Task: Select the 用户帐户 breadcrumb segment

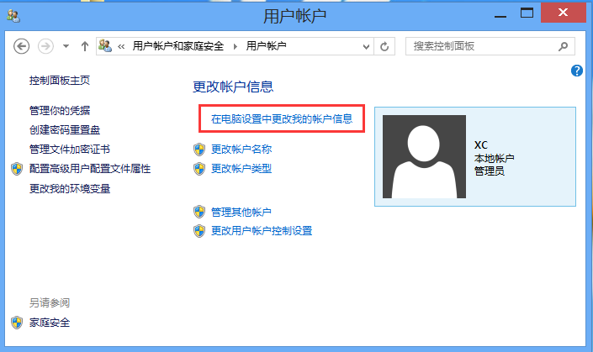Action: click(267, 46)
